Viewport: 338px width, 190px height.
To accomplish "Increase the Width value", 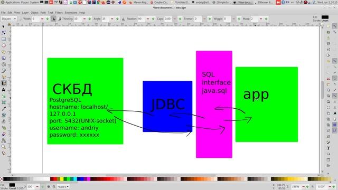I will tap(48, 19).
